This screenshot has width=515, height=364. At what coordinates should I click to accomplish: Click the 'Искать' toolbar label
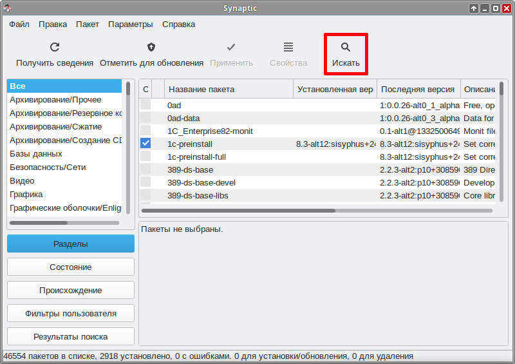tap(346, 62)
